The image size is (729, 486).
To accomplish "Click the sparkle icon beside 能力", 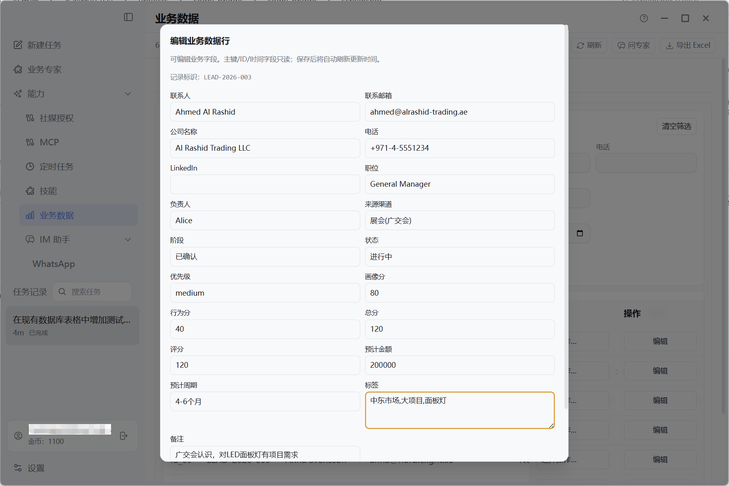I will click(x=18, y=94).
